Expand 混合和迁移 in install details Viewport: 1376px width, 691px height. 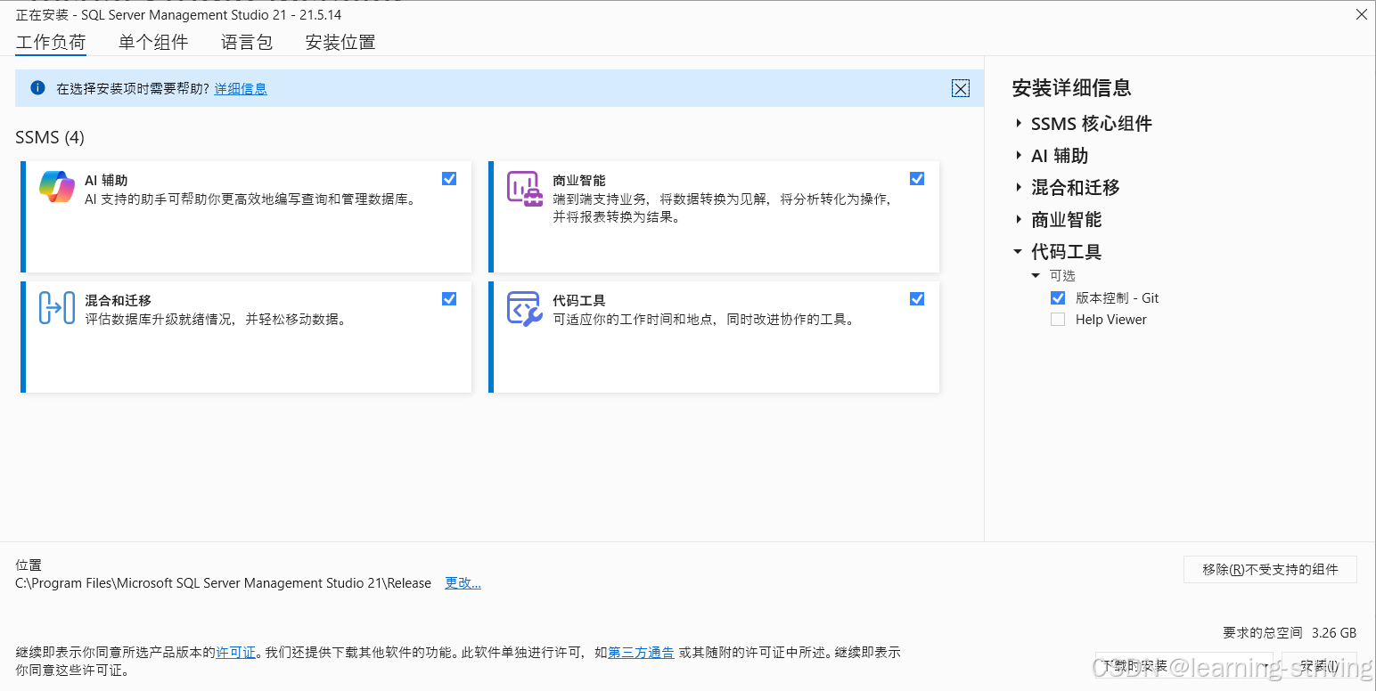(1019, 188)
